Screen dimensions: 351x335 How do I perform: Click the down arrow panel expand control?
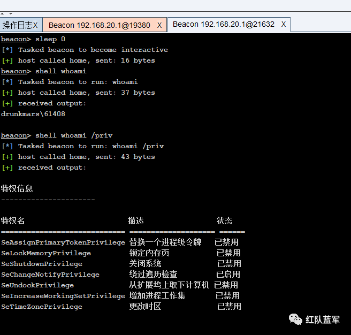coord(11,14)
